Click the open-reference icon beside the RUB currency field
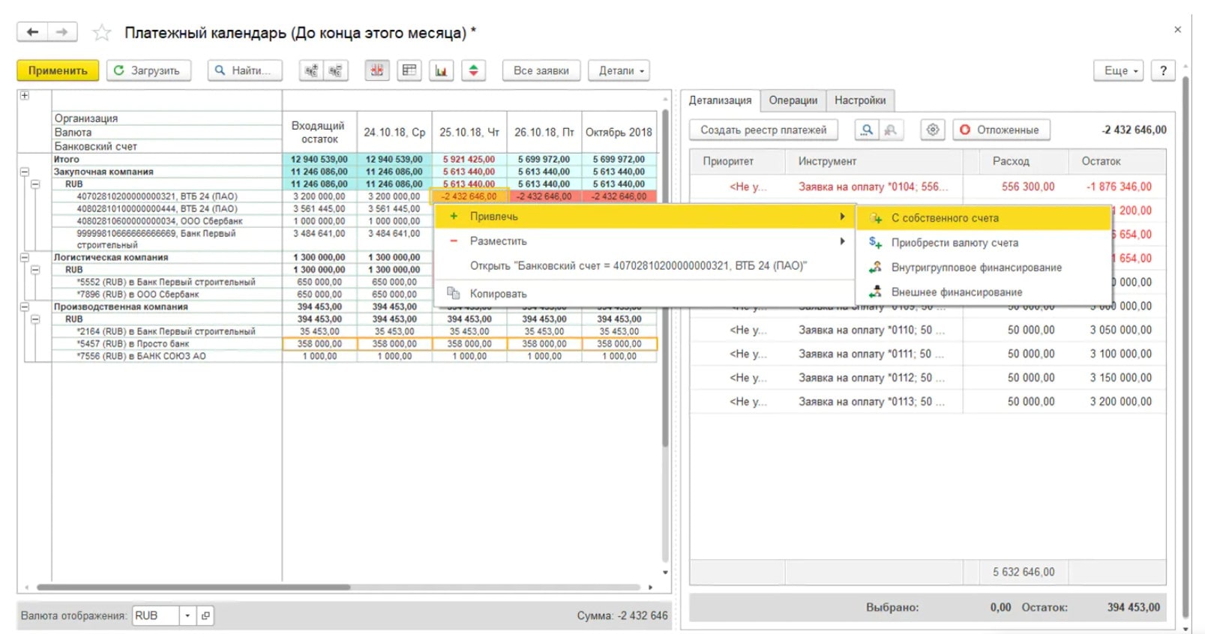The height and width of the screenshot is (634, 1205). (x=205, y=616)
